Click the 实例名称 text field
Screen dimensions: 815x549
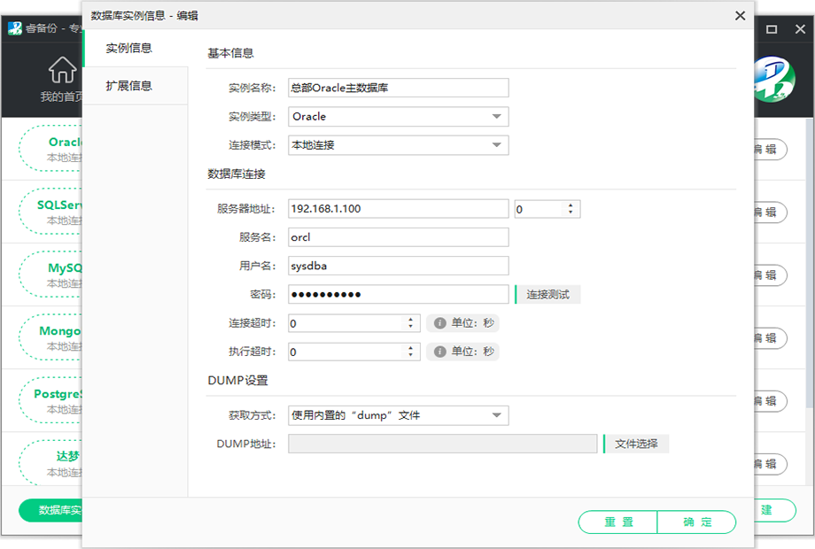pyautogui.click(x=398, y=88)
